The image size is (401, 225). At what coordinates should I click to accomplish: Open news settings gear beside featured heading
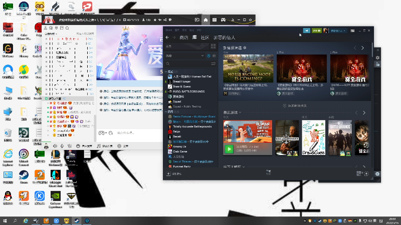[x=245, y=47]
